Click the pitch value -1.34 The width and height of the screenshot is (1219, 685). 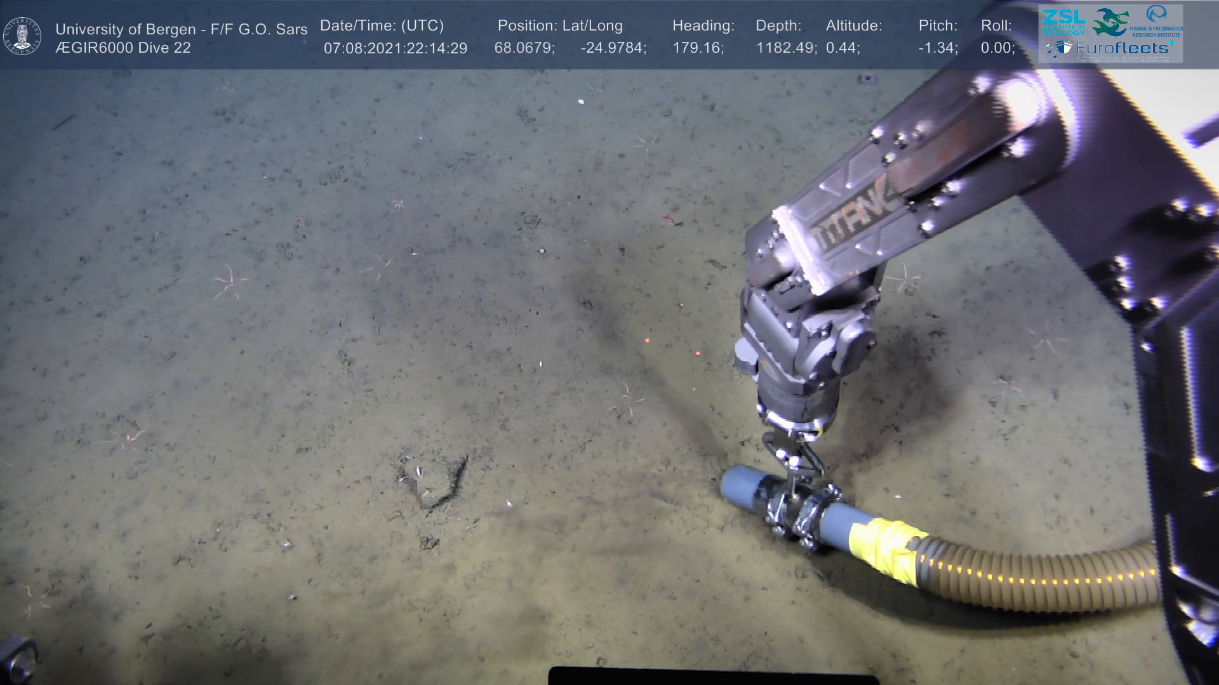[938, 48]
